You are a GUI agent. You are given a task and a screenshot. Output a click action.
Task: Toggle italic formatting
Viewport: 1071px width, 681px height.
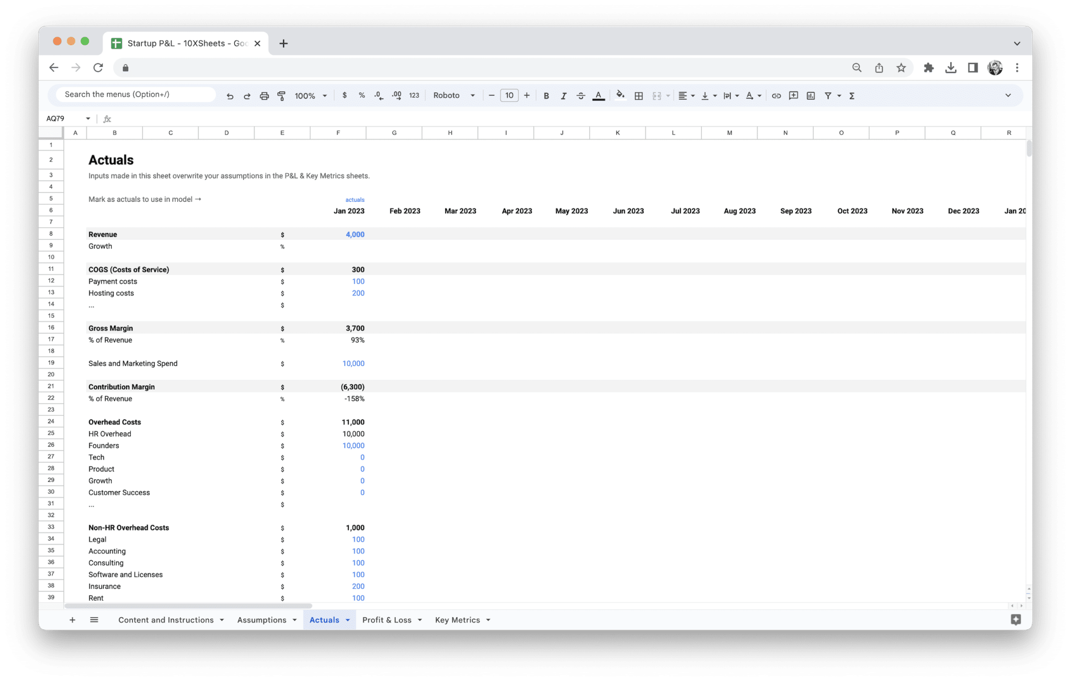tap(564, 95)
